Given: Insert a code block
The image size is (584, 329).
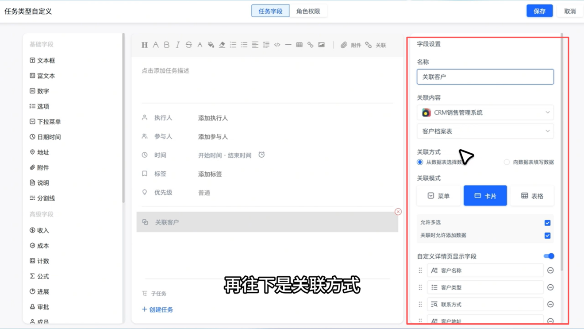Looking at the screenshot, I should click(277, 45).
